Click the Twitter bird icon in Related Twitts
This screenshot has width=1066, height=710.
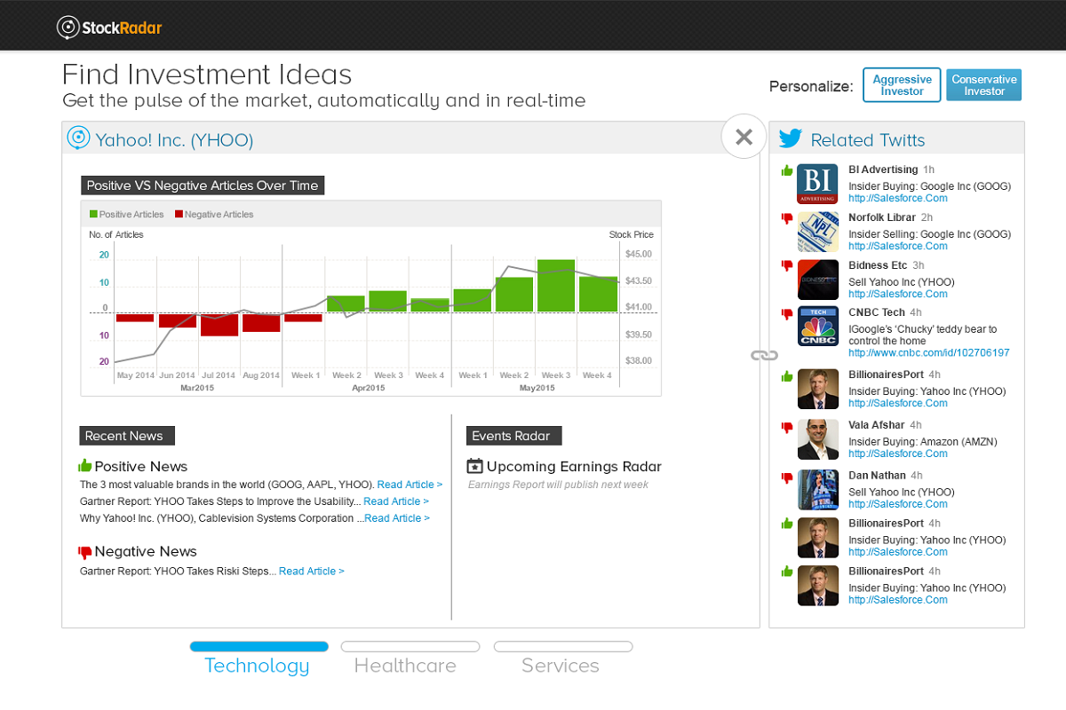click(791, 139)
